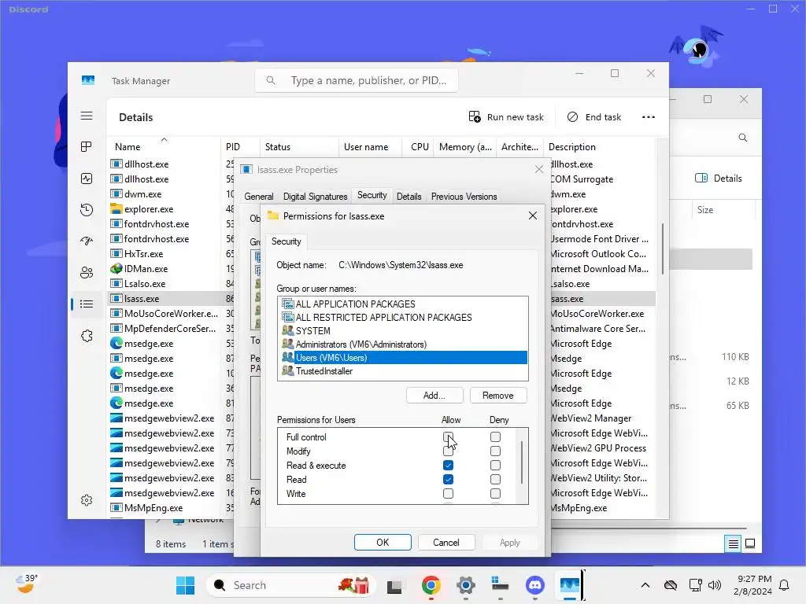The width and height of the screenshot is (806, 604).
Task: Tick Allow checkbox for Write
Action: click(448, 494)
